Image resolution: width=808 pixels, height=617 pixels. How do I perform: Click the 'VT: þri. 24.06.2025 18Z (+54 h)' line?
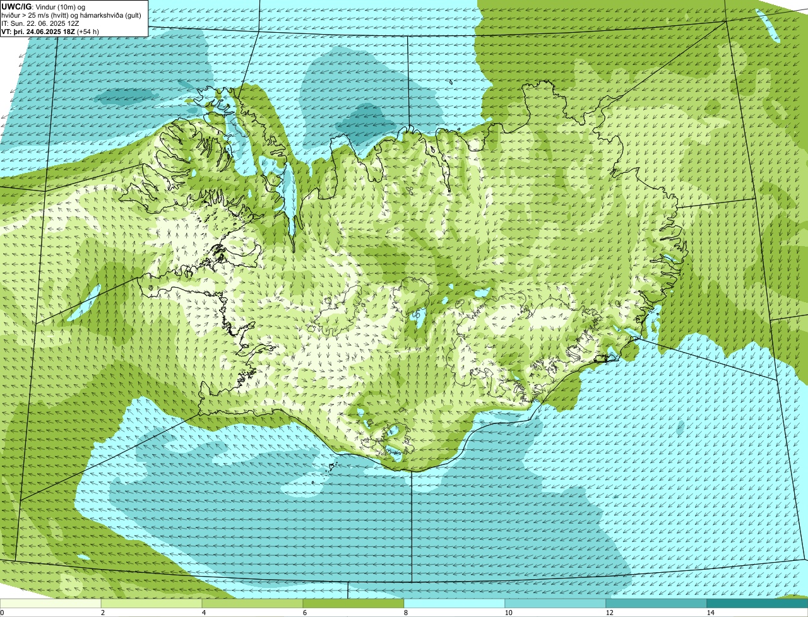[50, 32]
